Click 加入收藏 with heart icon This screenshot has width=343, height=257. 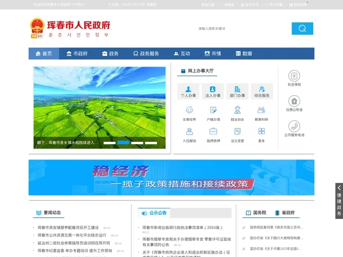coord(273,5)
